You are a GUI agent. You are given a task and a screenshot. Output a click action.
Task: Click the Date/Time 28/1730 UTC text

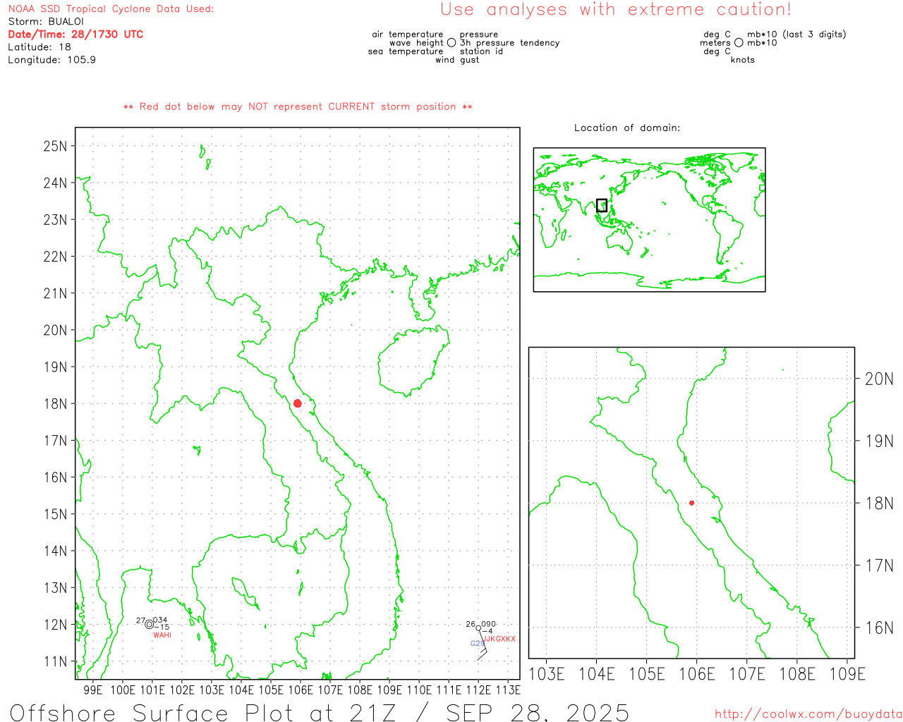pos(75,35)
